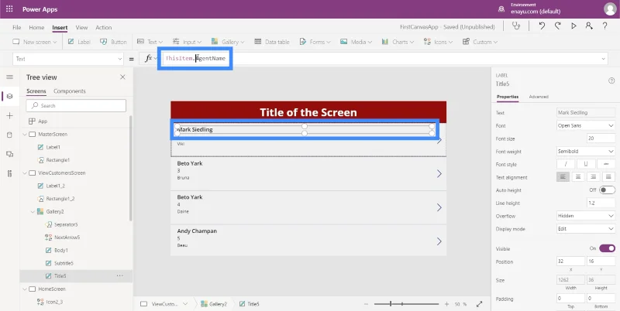620x311 pixels.
Task: Open the property selector dropdown showing Text
Action: [68, 59]
